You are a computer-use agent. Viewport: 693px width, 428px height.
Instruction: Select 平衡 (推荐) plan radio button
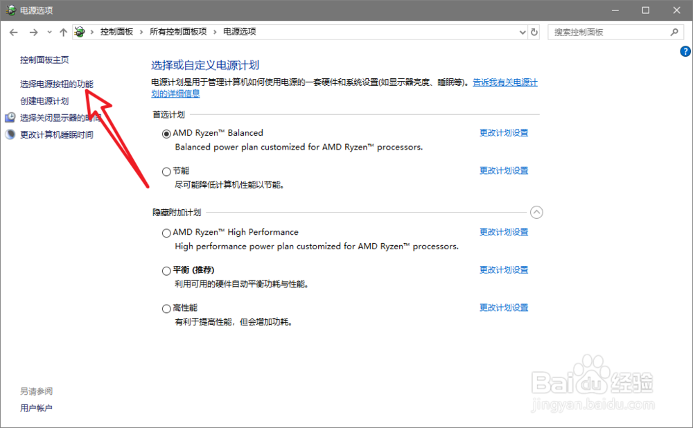click(x=166, y=271)
